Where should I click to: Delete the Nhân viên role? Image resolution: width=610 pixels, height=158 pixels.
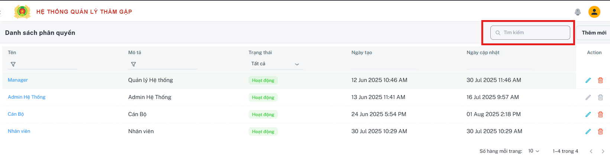click(x=600, y=131)
